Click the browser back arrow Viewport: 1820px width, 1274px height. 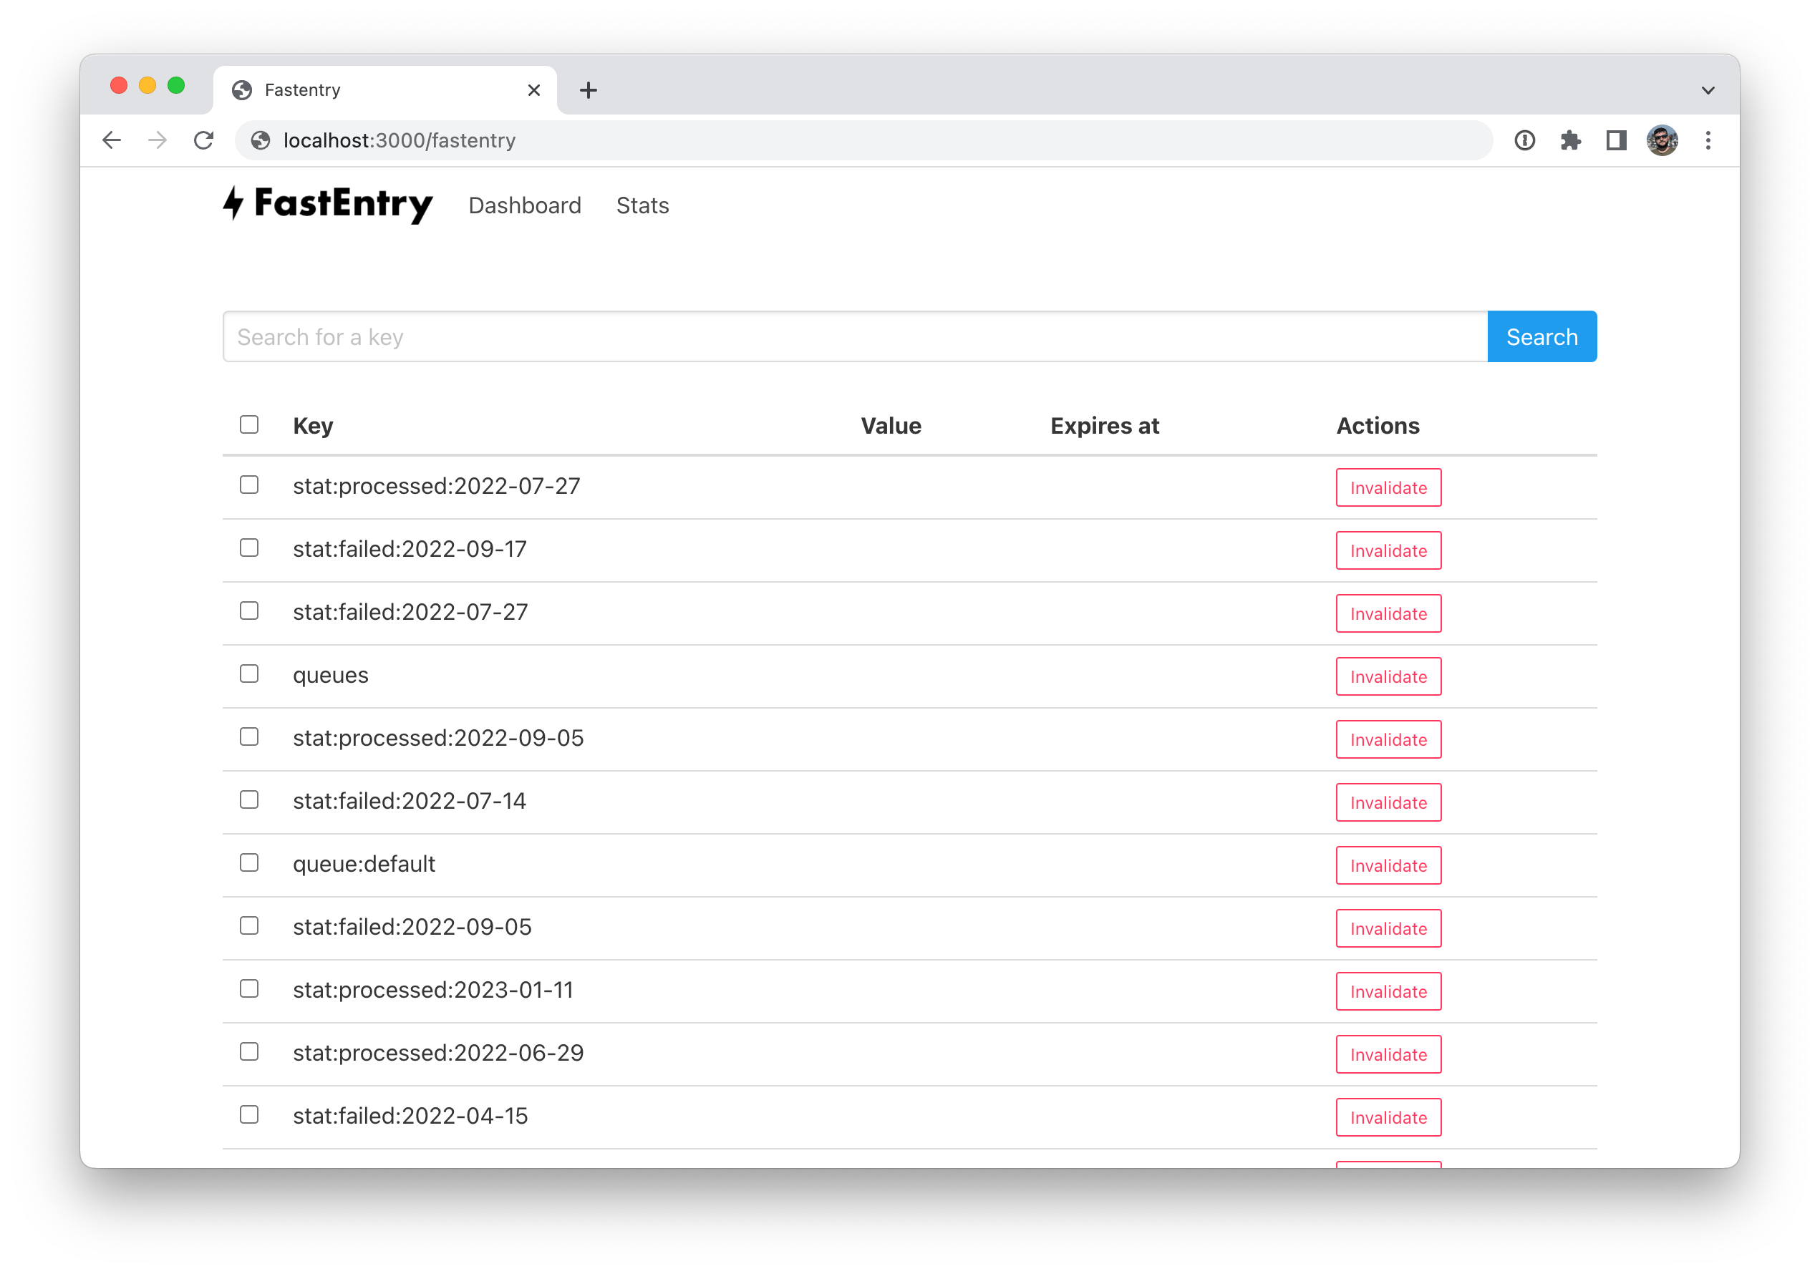coord(111,140)
